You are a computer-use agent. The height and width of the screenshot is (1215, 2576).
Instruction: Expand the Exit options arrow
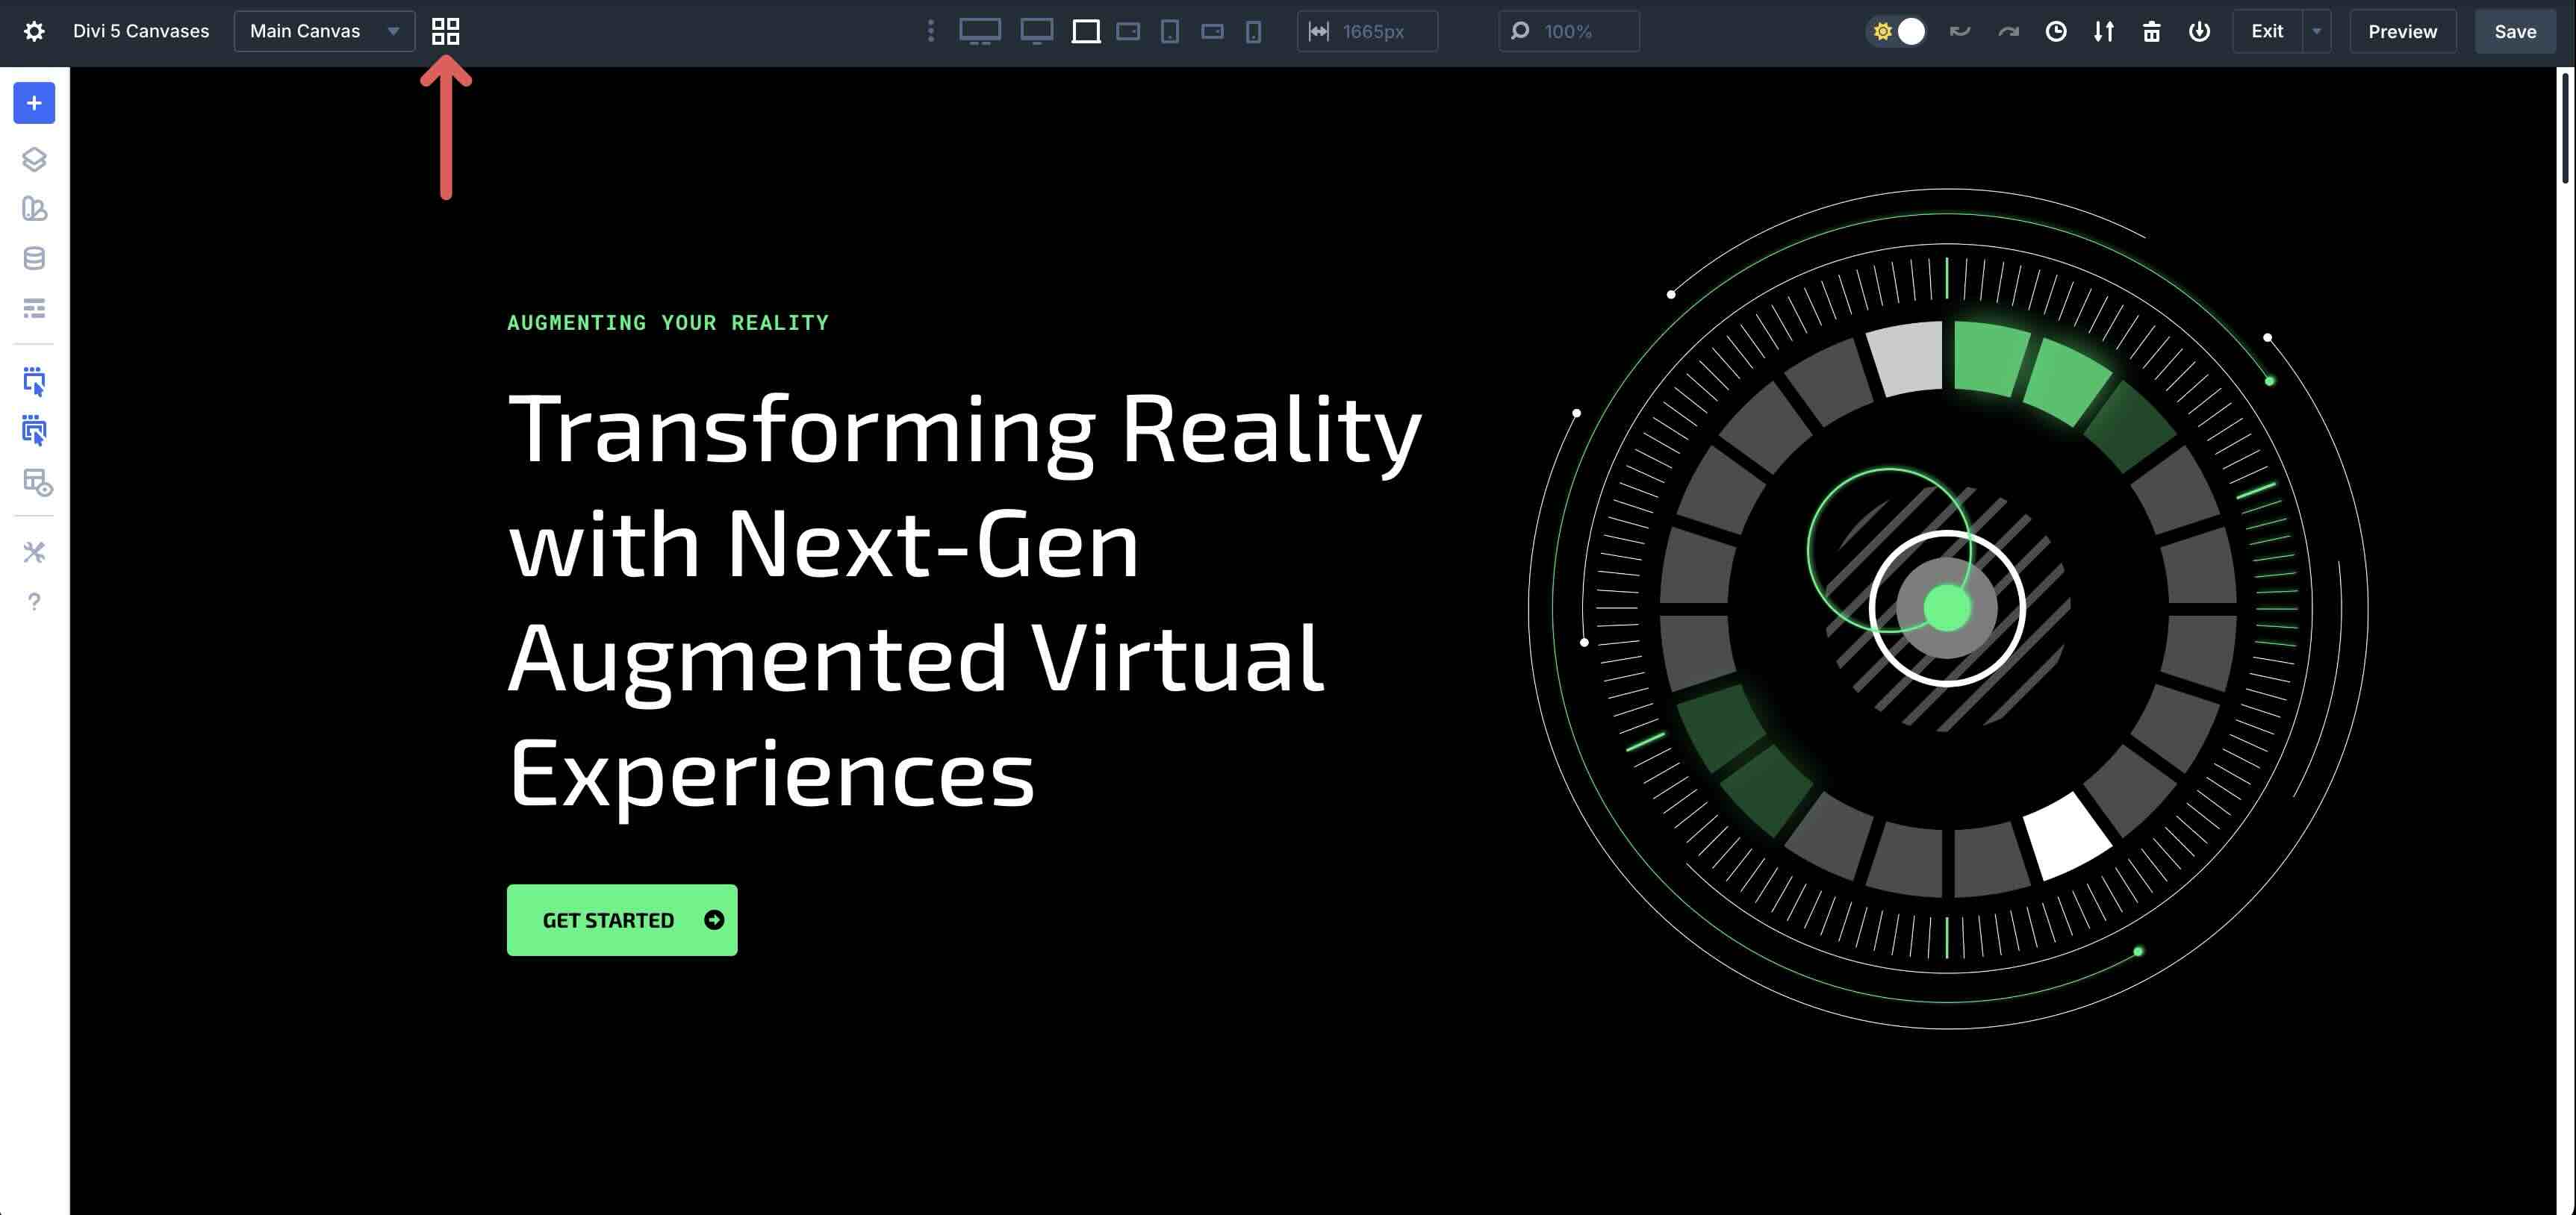pyautogui.click(x=2316, y=31)
